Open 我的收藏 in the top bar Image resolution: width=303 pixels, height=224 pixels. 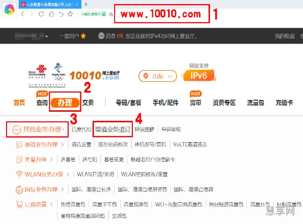click(x=285, y=36)
